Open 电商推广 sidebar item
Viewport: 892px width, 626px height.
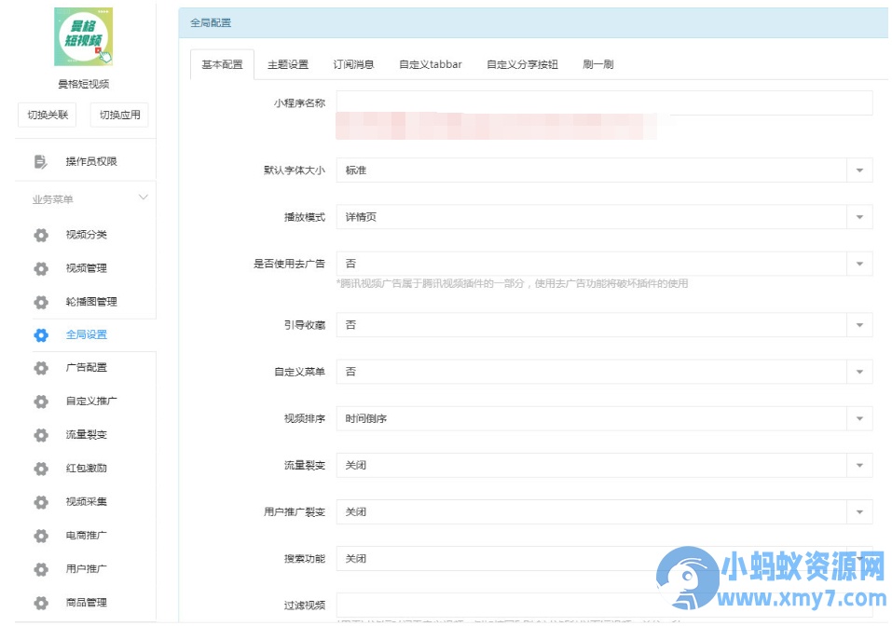[86, 535]
